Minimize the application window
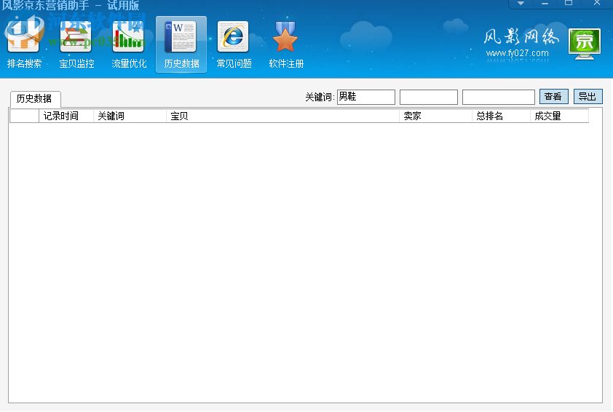This screenshot has width=613, height=412. coord(545,3)
